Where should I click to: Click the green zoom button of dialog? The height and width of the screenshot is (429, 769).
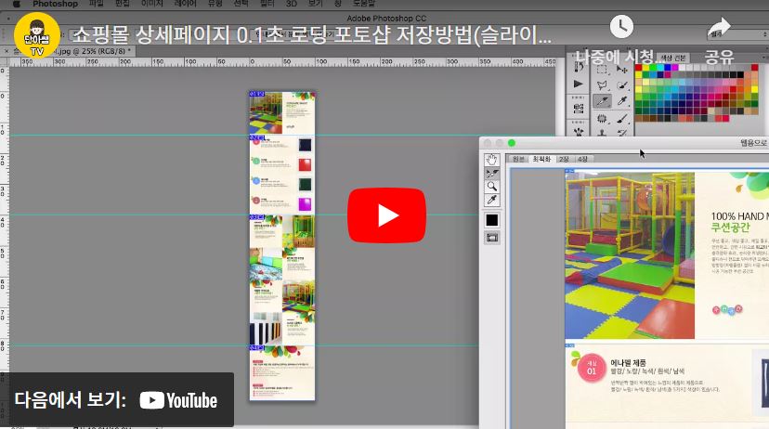512,143
